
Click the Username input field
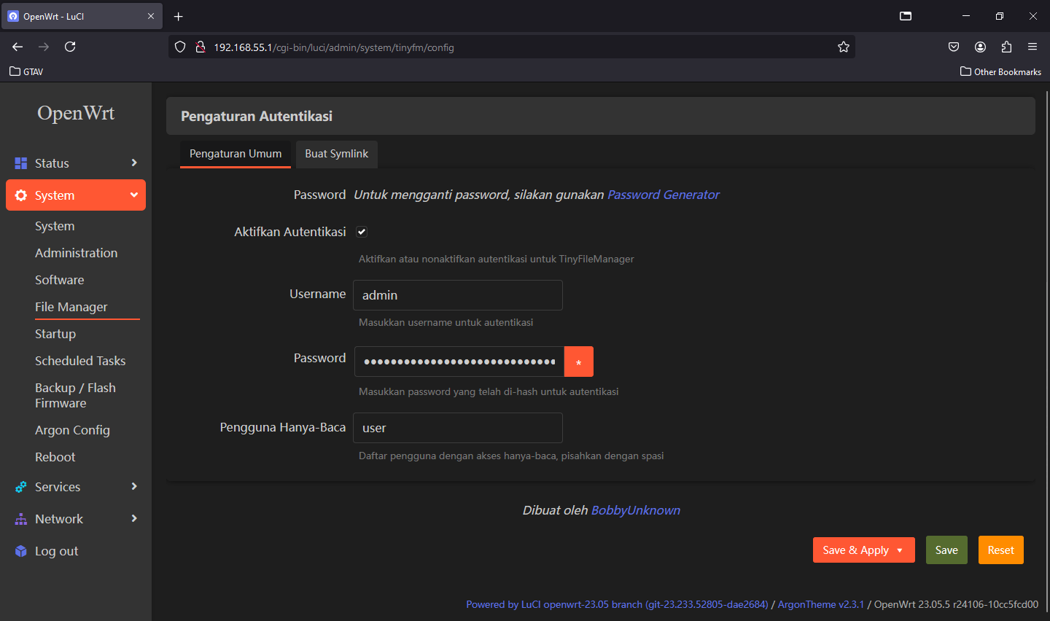point(458,295)
